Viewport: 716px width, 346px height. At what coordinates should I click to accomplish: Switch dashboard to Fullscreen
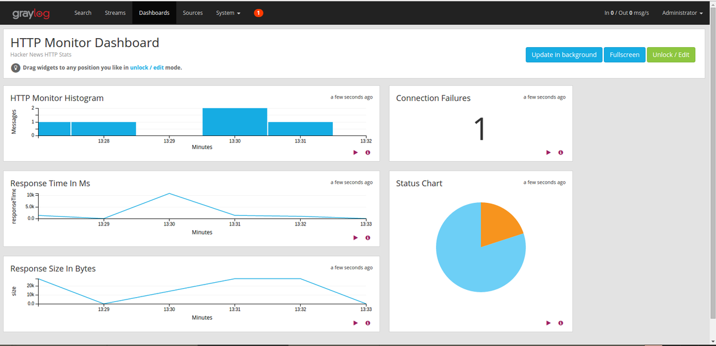[624, 54]
